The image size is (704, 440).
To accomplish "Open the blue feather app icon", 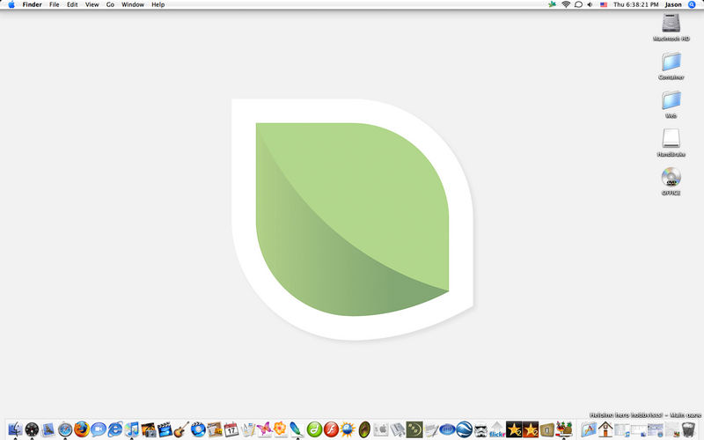I will (297, 429).
